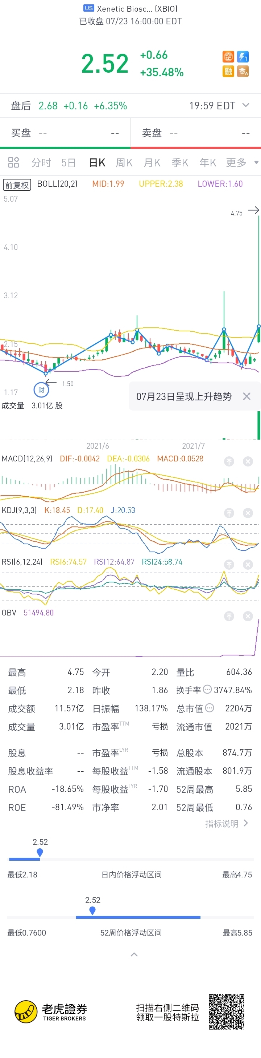Toggle the 前复权 price adjustment option
The image size is (261, 1058).
17,185
